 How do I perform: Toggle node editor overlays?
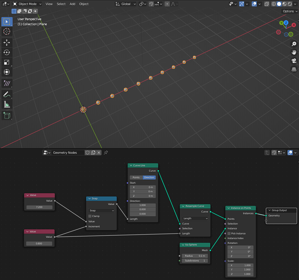pyautogui.click(x=290, y=153)
